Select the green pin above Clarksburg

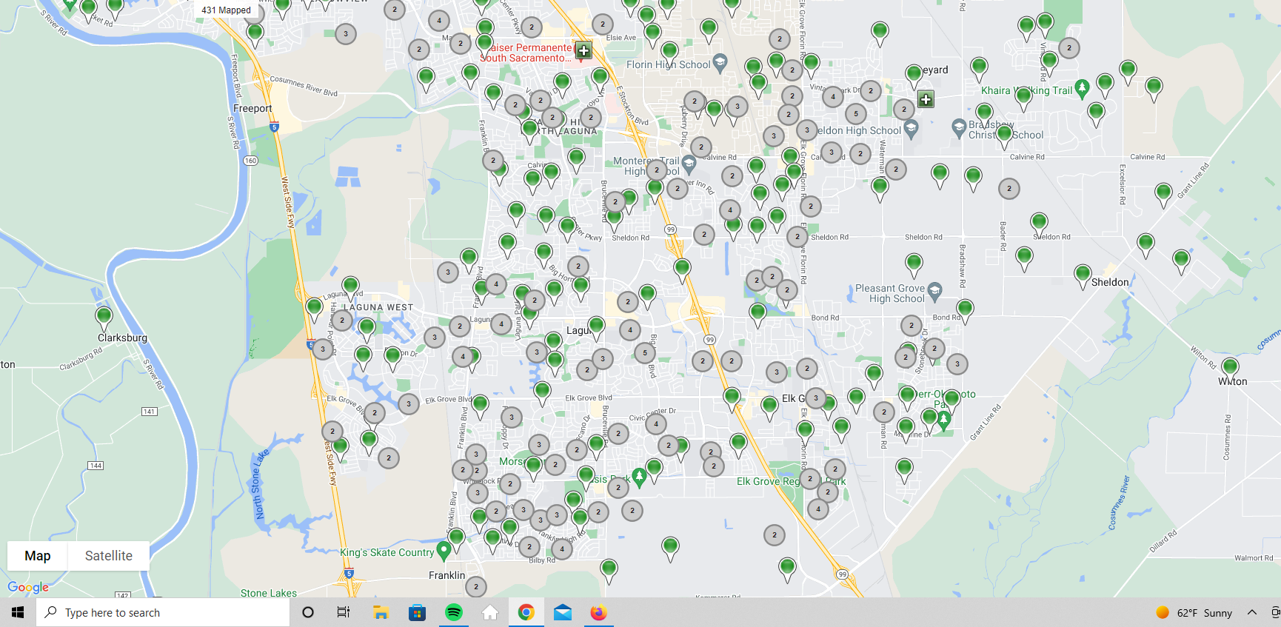(x=104, y=318)
